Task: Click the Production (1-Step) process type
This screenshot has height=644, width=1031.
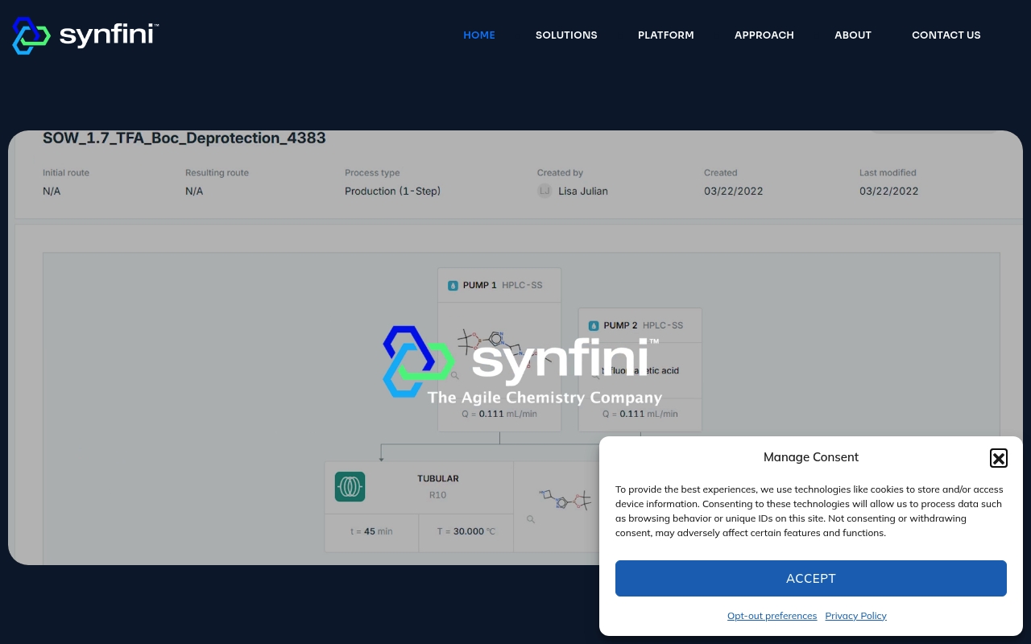Action: 393,191
